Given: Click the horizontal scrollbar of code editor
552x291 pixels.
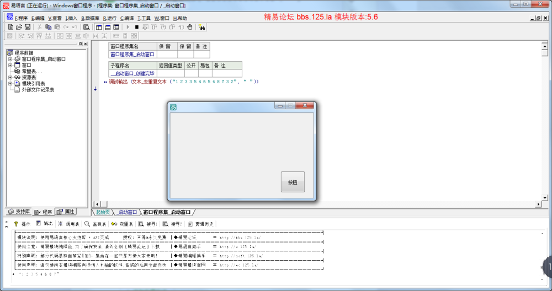Looking at the screenshot, I should click(x=315, y=204).
